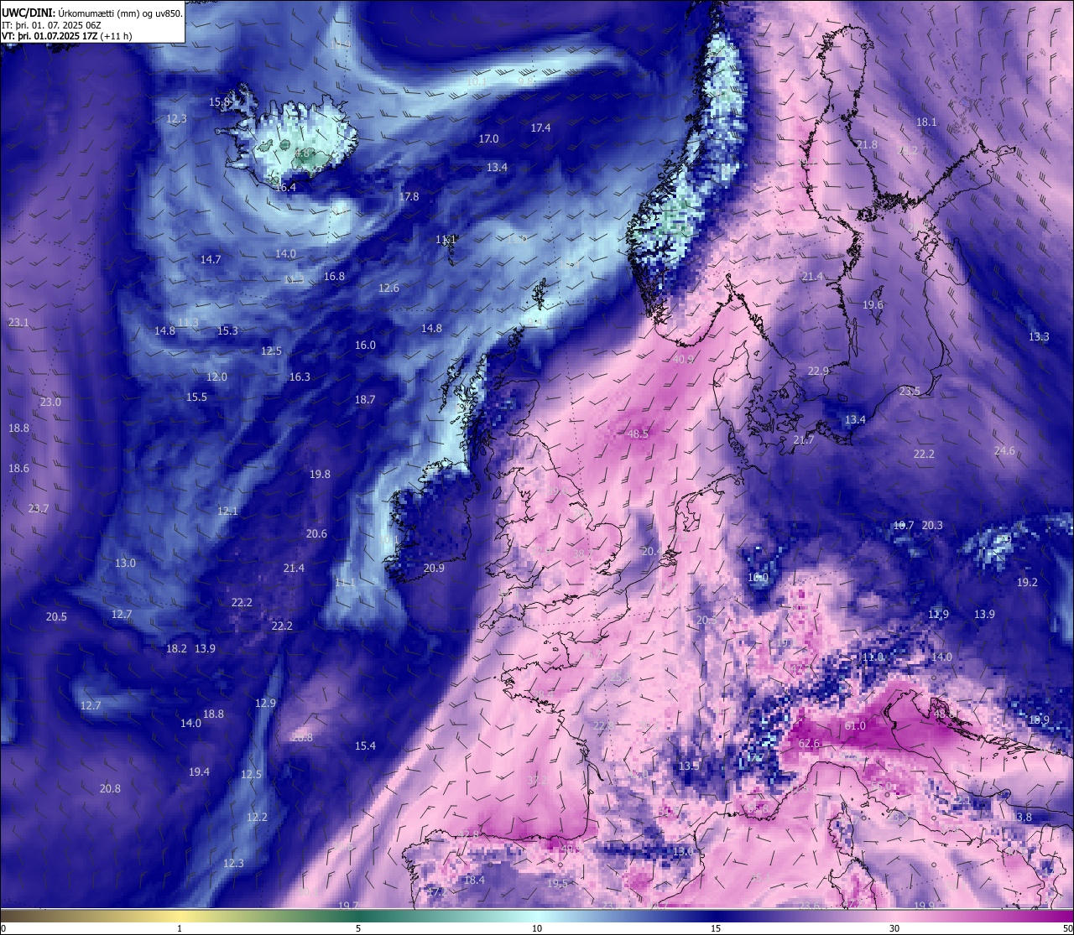Click the 15.3 value on the map
The height and width of the screenshot is (935, 1074).
click(x=227, y=331)
